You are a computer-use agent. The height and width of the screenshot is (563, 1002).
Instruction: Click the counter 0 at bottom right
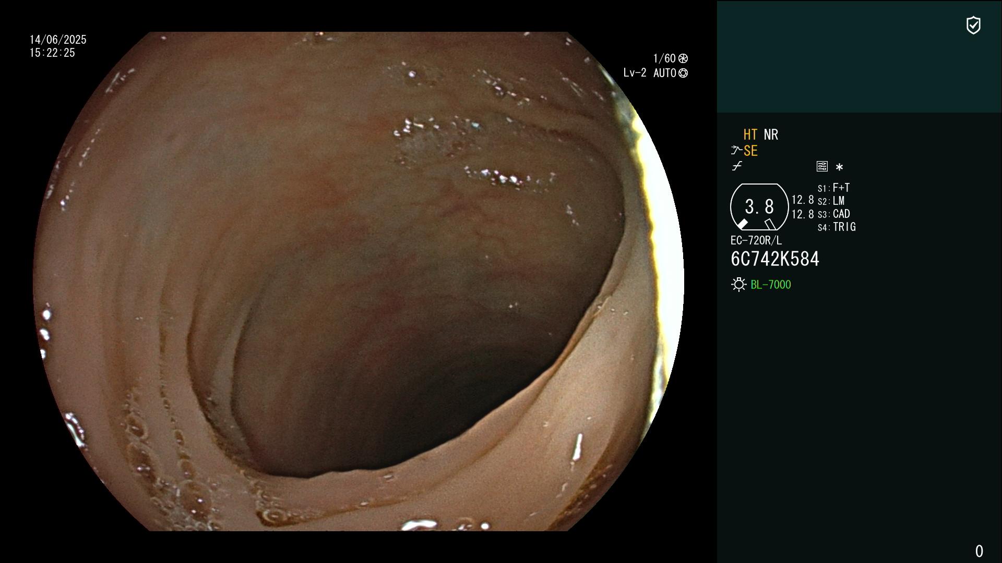(979, 551)
